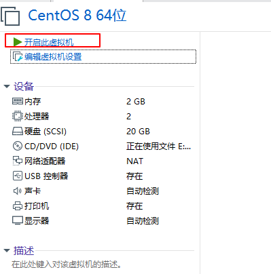Viewport: 271px width, 274px height.
Task: Collapse the 描述 section arrow
Action: point(7,250)
